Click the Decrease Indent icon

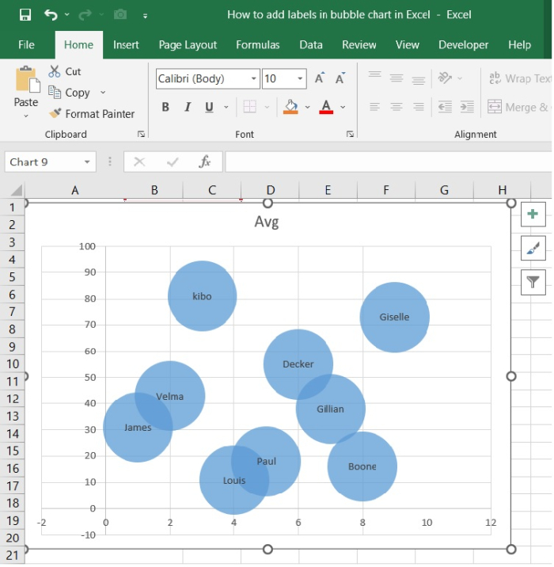tap(445, 107)
